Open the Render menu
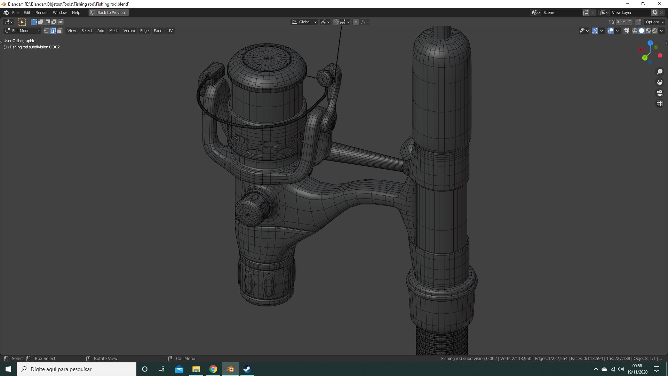Image resolution: width=668 pixels, height=376 pixels. [41, 13]
